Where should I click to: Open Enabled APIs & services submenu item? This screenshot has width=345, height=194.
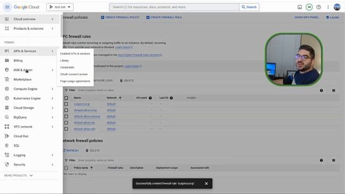point(75,54)
